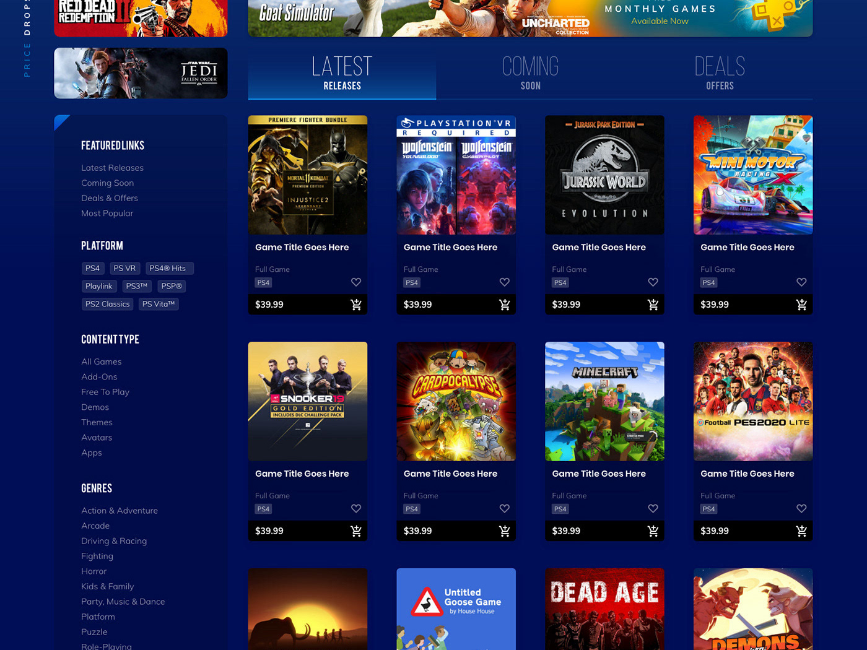Add Mortal Kombat Injustice bundle to cart
The image size is (867, 650).
click(356, 305)
